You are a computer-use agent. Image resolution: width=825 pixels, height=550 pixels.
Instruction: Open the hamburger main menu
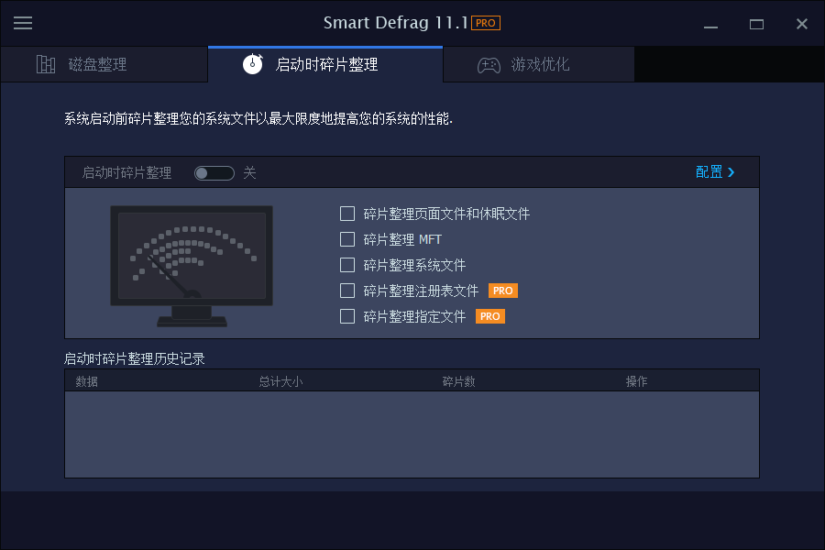[23, 23]
